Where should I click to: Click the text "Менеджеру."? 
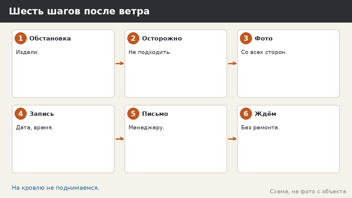[x=146, y=128]
